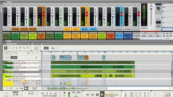Screen dimensions: 173x97
Task: Toggle the Follow Song arrow button
Action: pos(26,88)
